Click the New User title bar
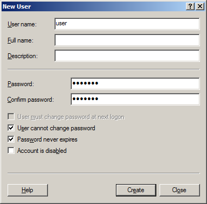 pyautogui.click(x=93, y=6)
